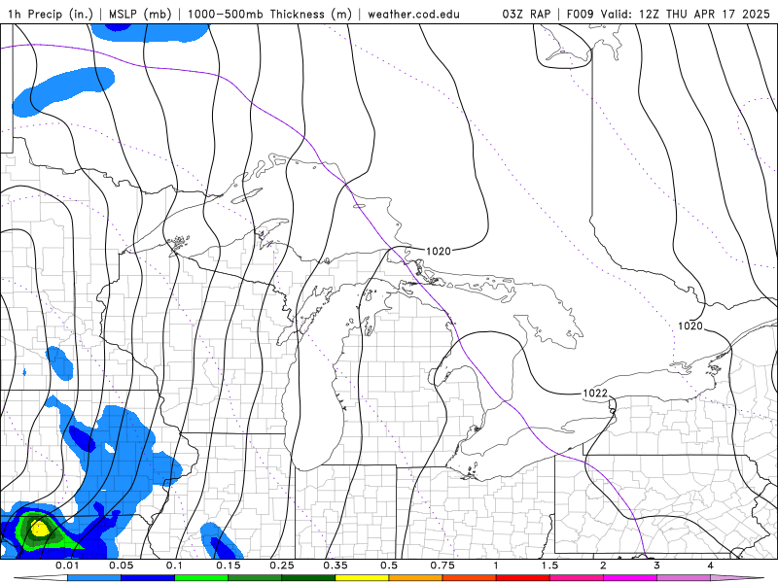
Task: Click the 1020 isobar label north of Lake Ontario
Action: (x=690, y=326)
